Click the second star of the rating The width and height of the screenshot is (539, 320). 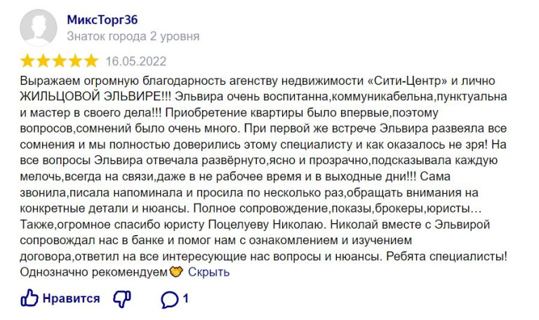point(44,61)
